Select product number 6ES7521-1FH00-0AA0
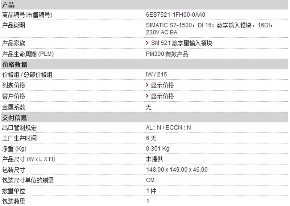Viewport: 290px width, 206px height. [175, 14]
